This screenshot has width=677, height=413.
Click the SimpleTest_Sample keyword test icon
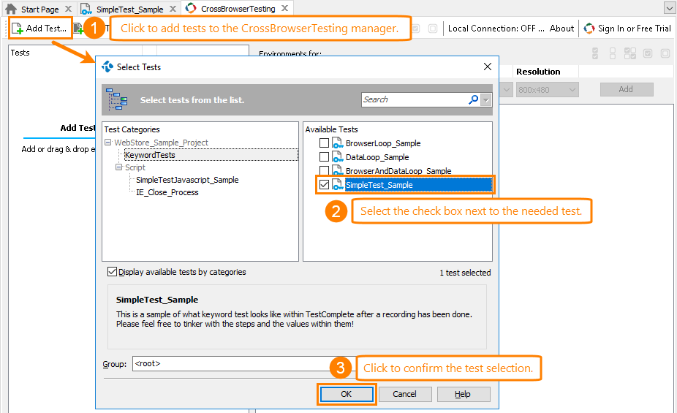point(337,185)
